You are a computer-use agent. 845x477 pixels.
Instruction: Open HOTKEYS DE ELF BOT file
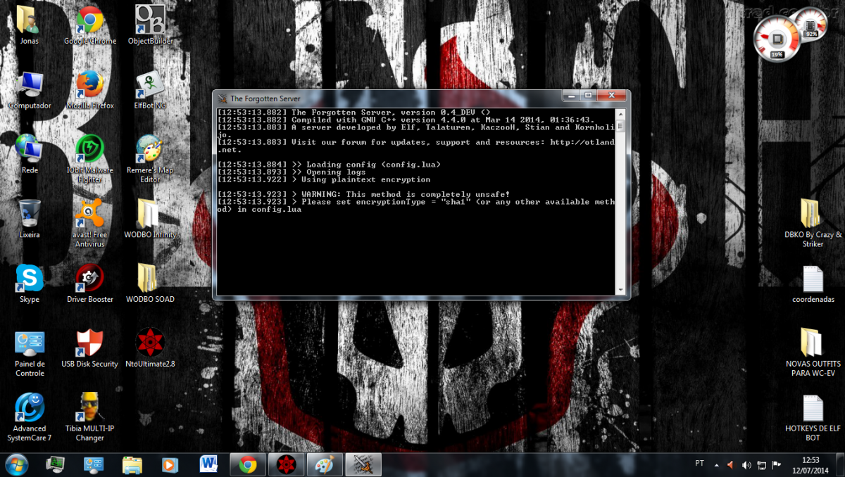[x=813, y=417]
